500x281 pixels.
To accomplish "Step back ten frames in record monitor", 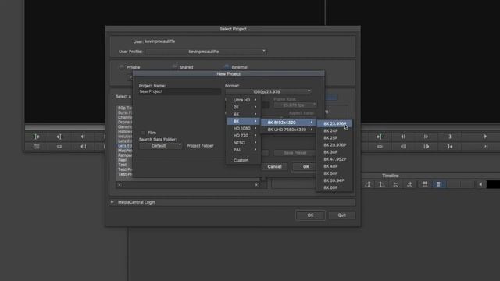I will 403,147.
